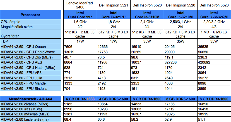
Task: Click the Intel Core i7-3632QM cell
Action: click(214, 15)
